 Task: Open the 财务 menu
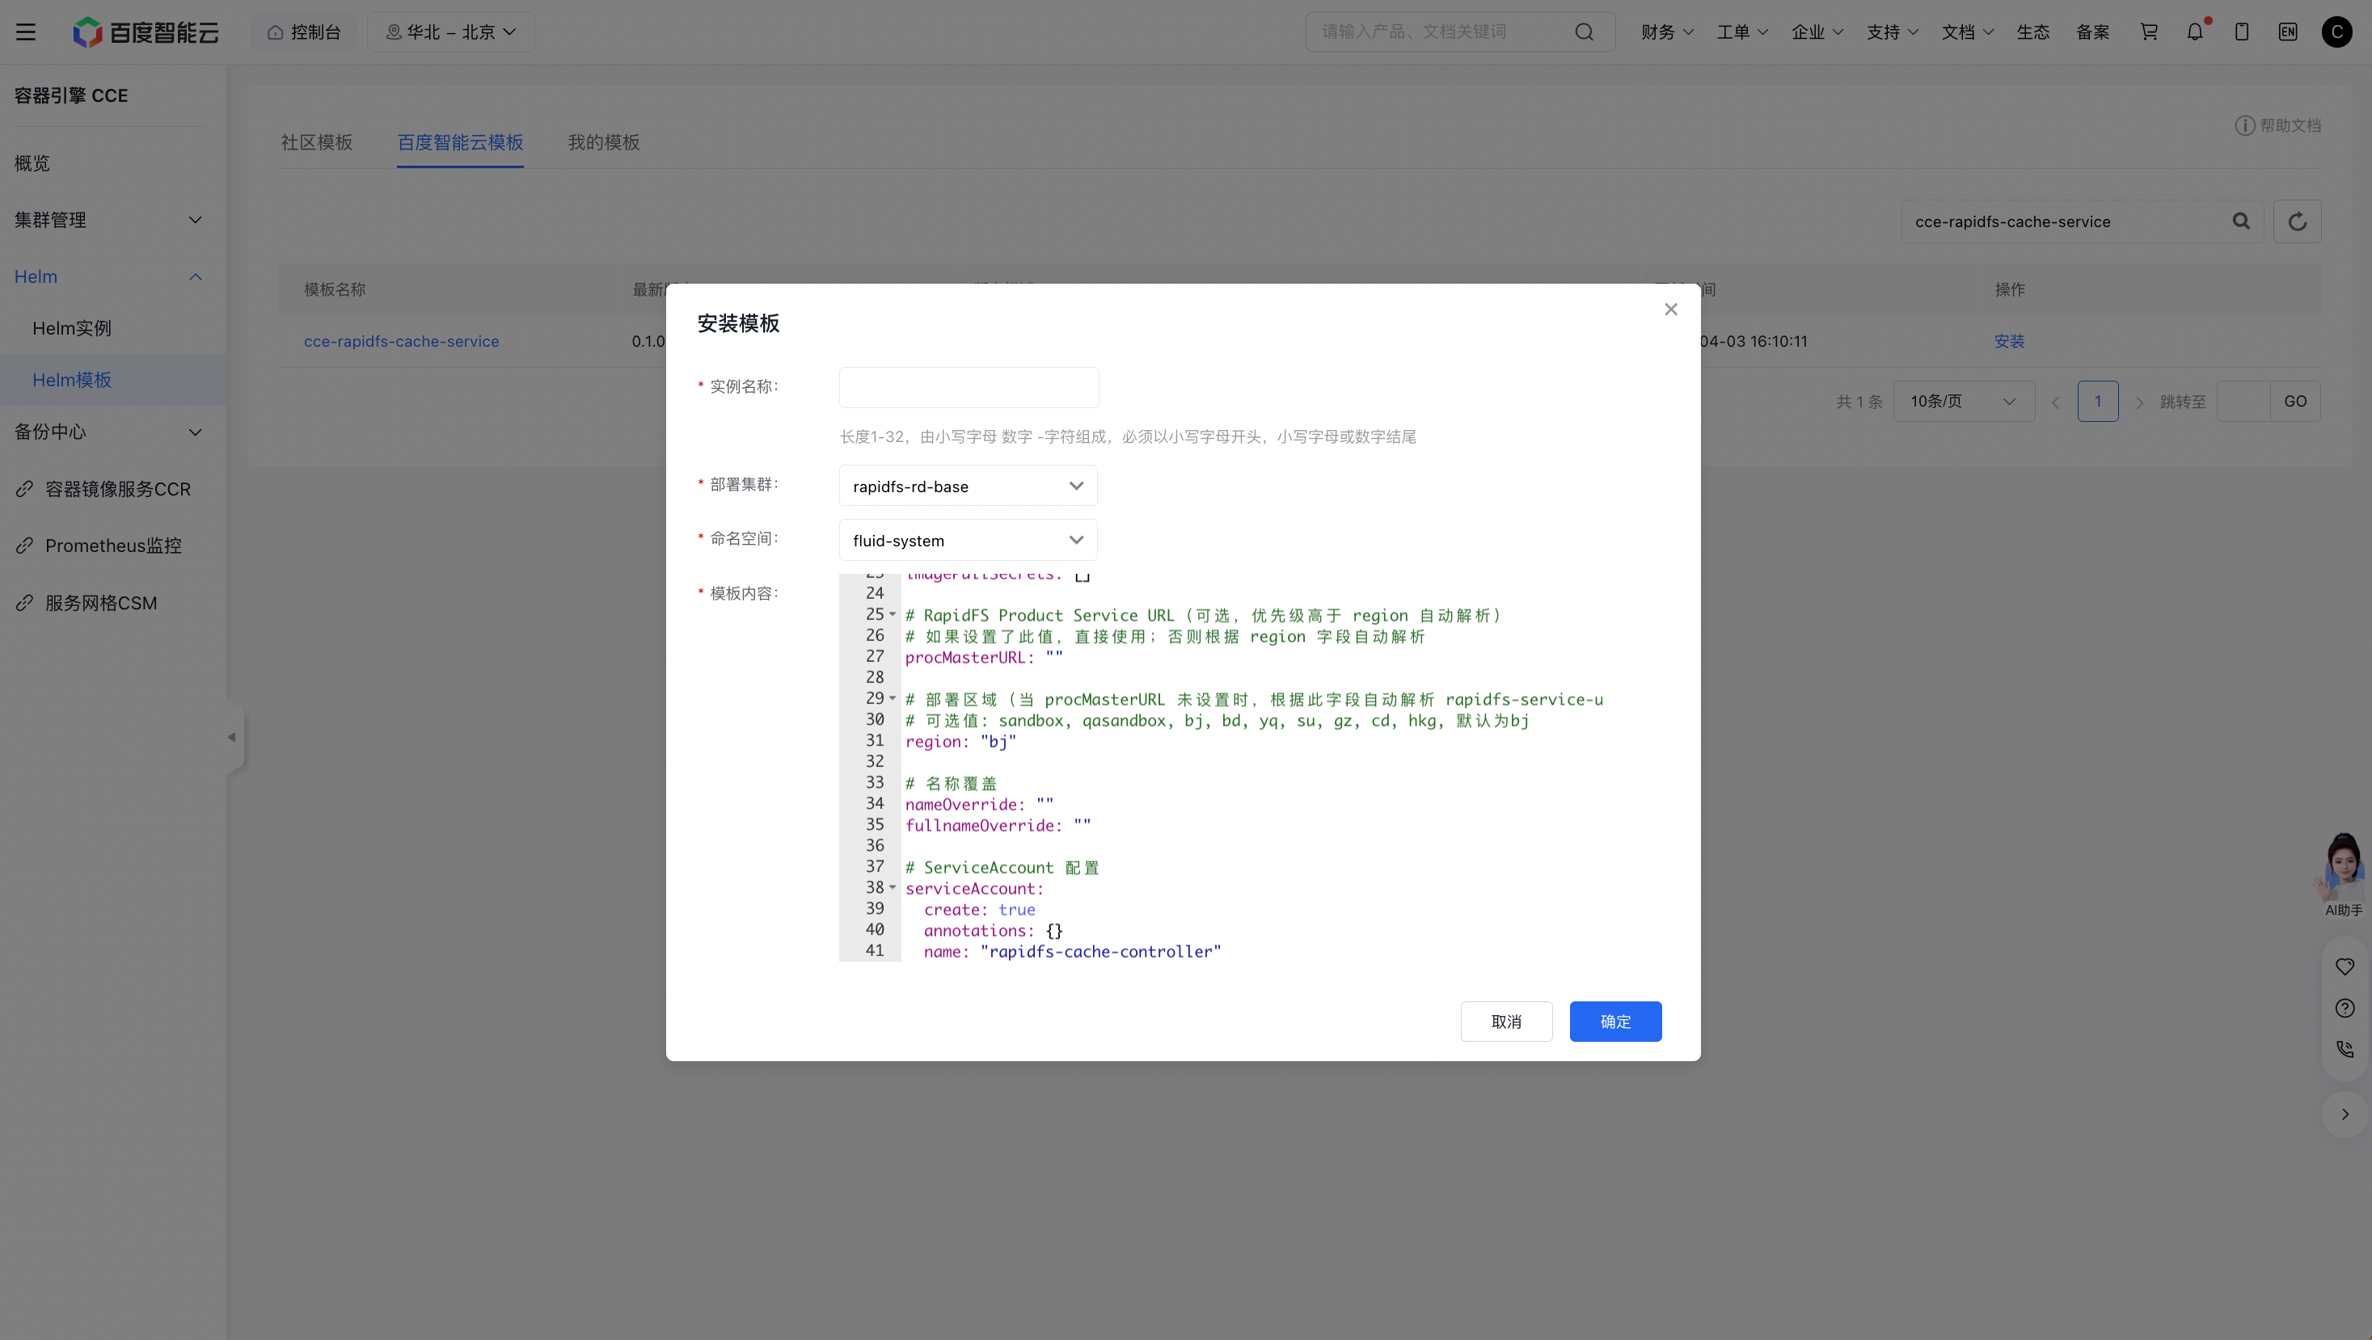[x=1667, y=32]
